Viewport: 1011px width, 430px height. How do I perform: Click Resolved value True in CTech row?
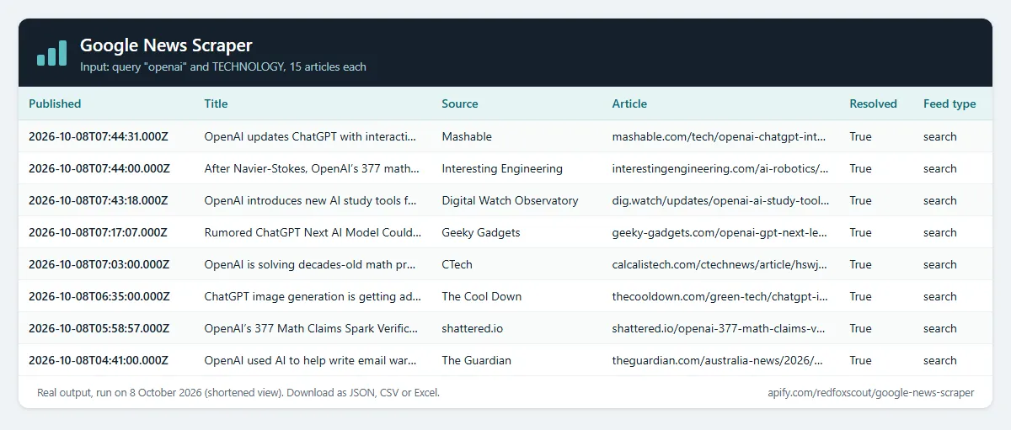click(861, 264)
